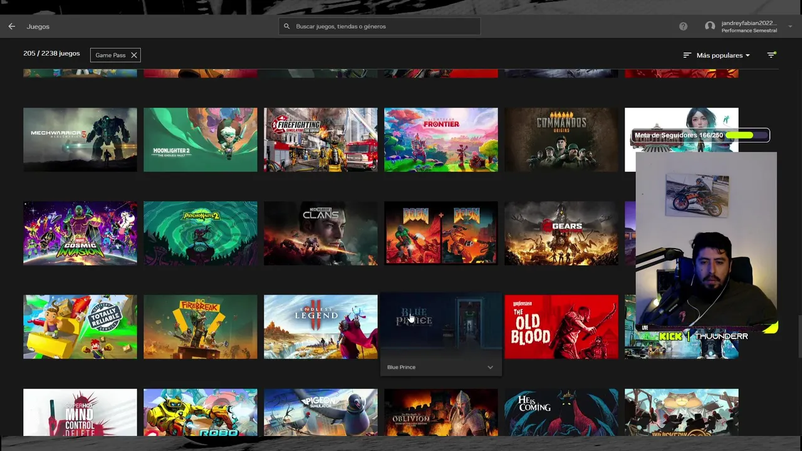Click the Blue Prince title label
Screen dimensions: 802x451
click(x=401, y=367)
